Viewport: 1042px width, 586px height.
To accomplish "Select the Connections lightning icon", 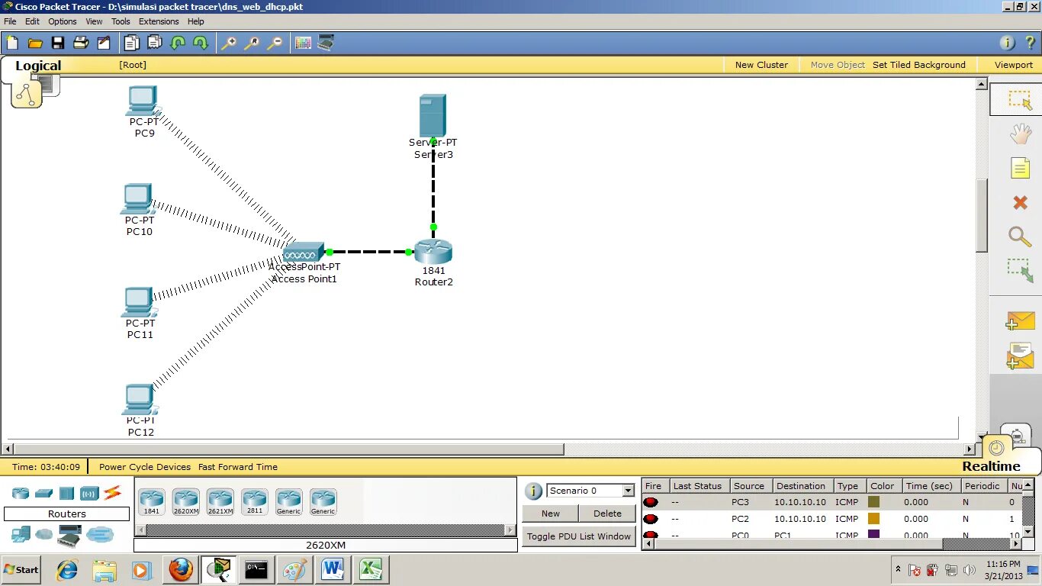I will 112,493.
